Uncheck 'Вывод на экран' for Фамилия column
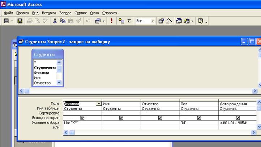The height and width of the screenshot is (147, 261). click(82, 118)
